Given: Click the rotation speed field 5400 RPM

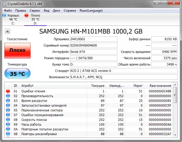Looking at the screenshot, I should tap(165, 52).
